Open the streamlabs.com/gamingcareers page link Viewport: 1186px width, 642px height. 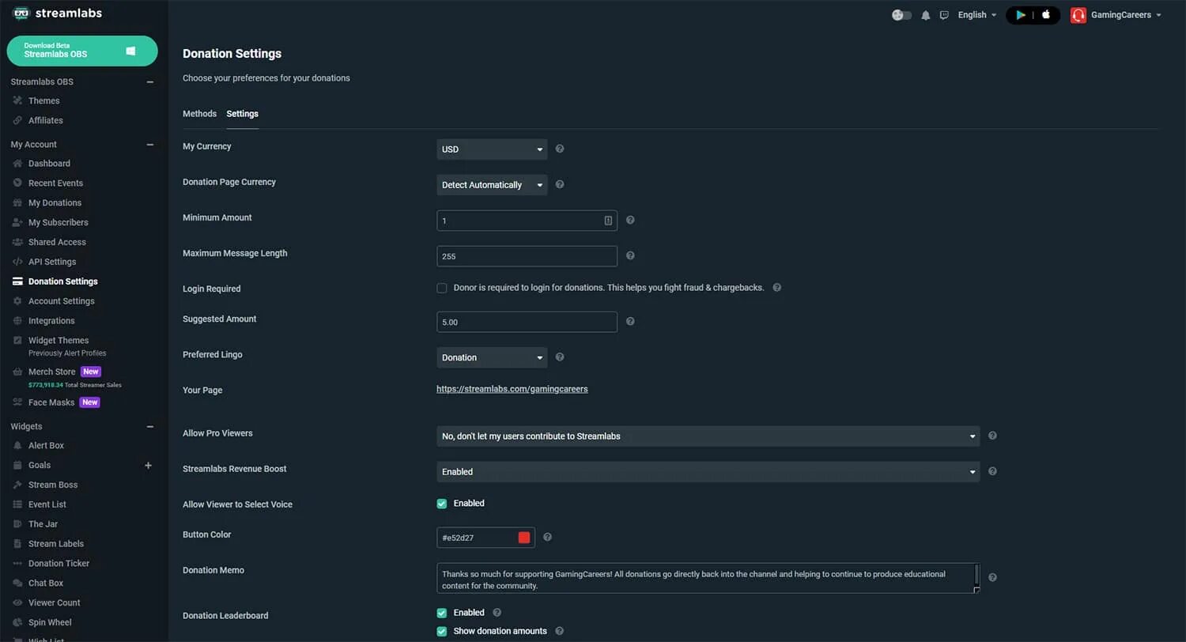[512, 389]
